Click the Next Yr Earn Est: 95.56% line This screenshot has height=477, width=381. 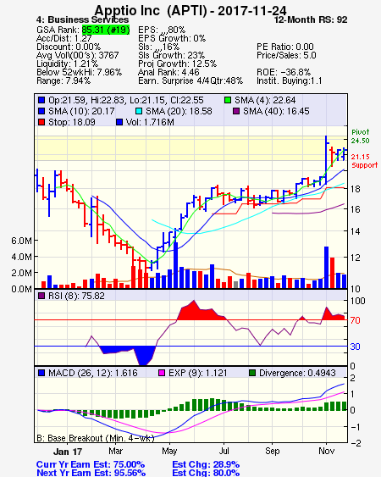91,473
